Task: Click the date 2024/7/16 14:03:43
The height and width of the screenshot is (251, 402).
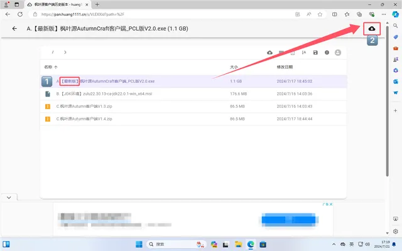Action: tap(295, 106)
